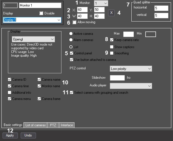This screenshot has height=141, width=173.
Task: Select the Active camera radio button
Action: [71, 34]
